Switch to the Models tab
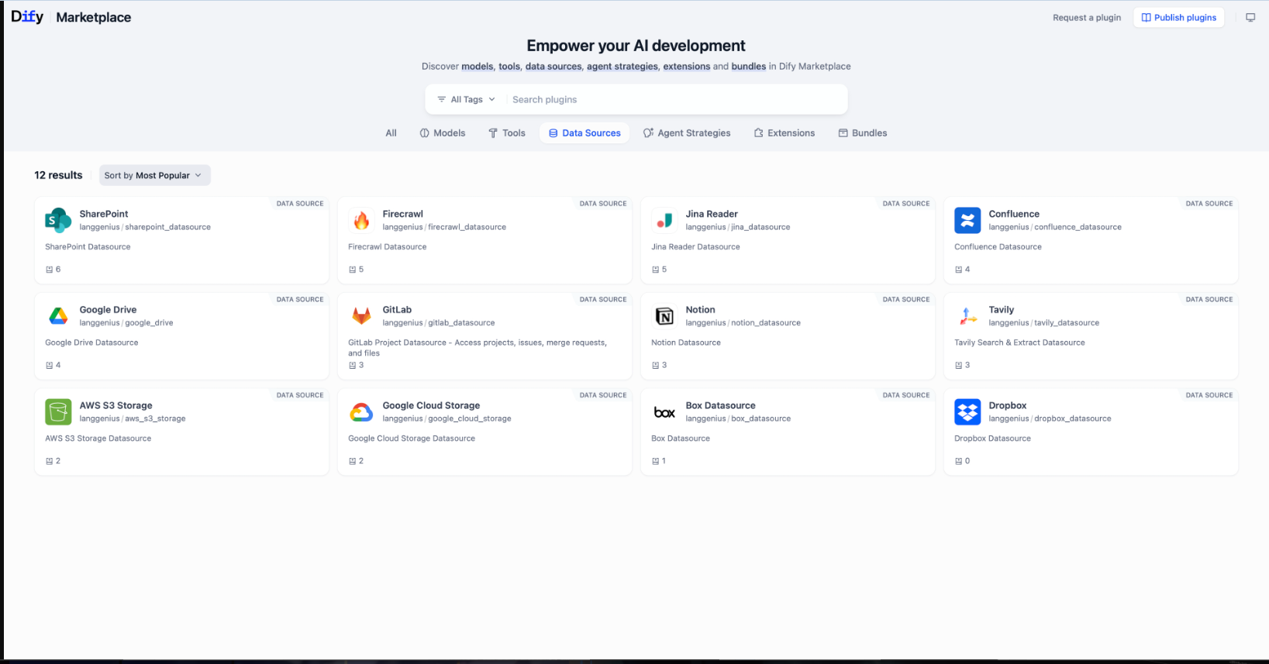This screenshot has height=664, width=1269. (x=443, y=133)
